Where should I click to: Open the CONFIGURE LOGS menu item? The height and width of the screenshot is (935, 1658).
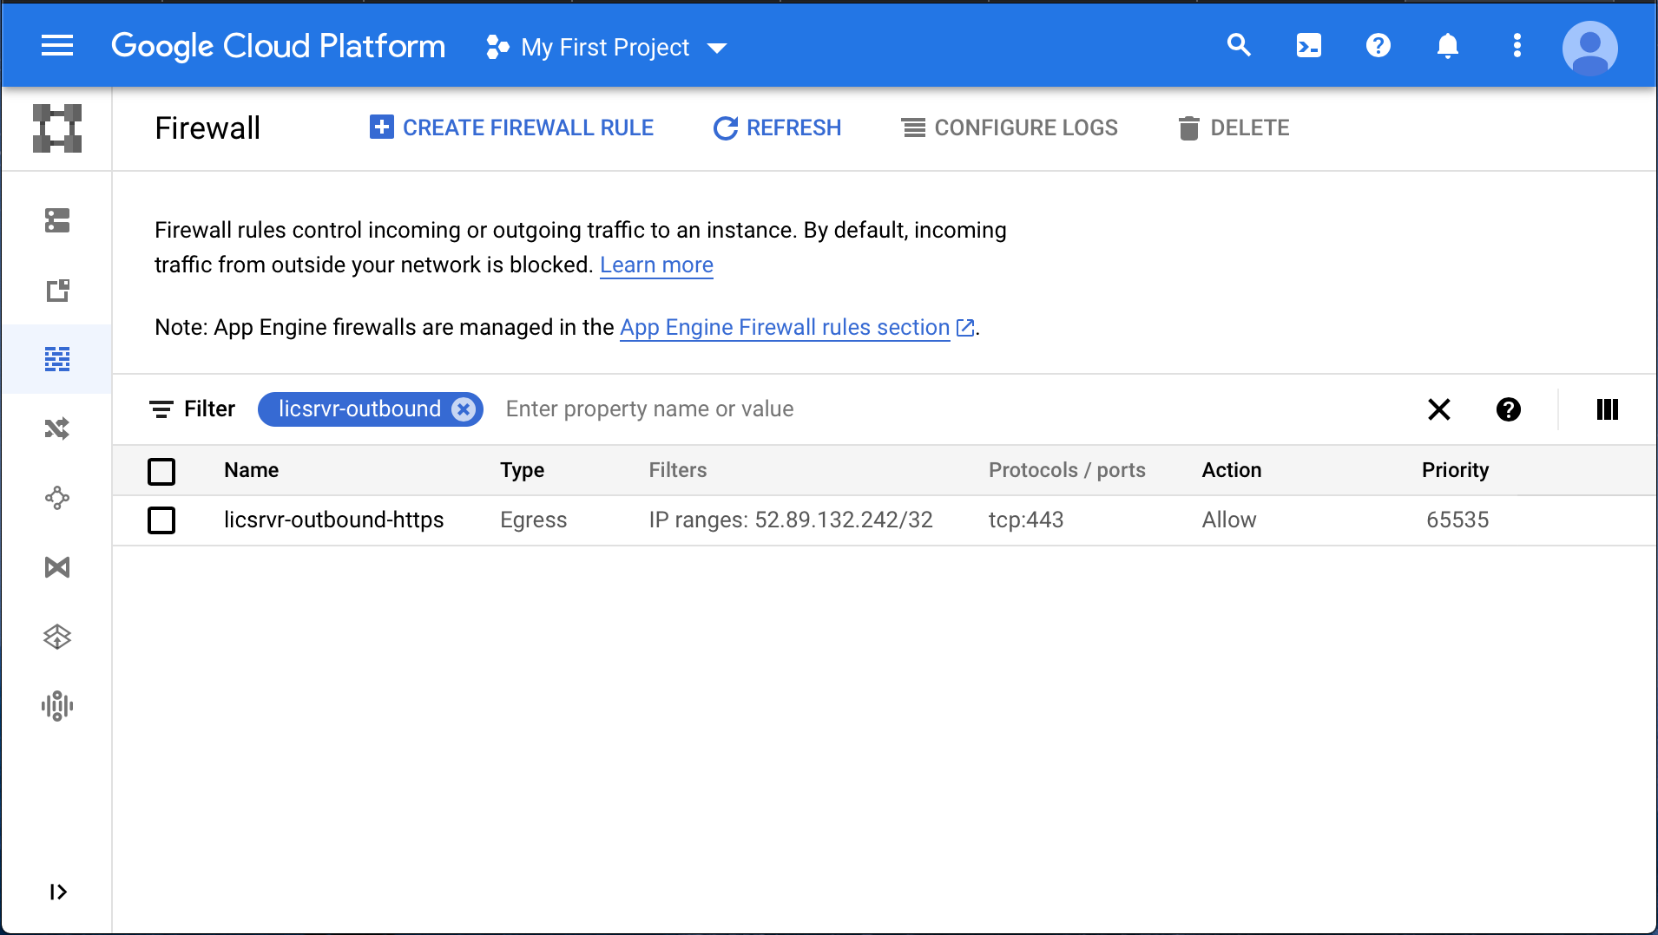pyautogui.click(x=1010, y=127)
